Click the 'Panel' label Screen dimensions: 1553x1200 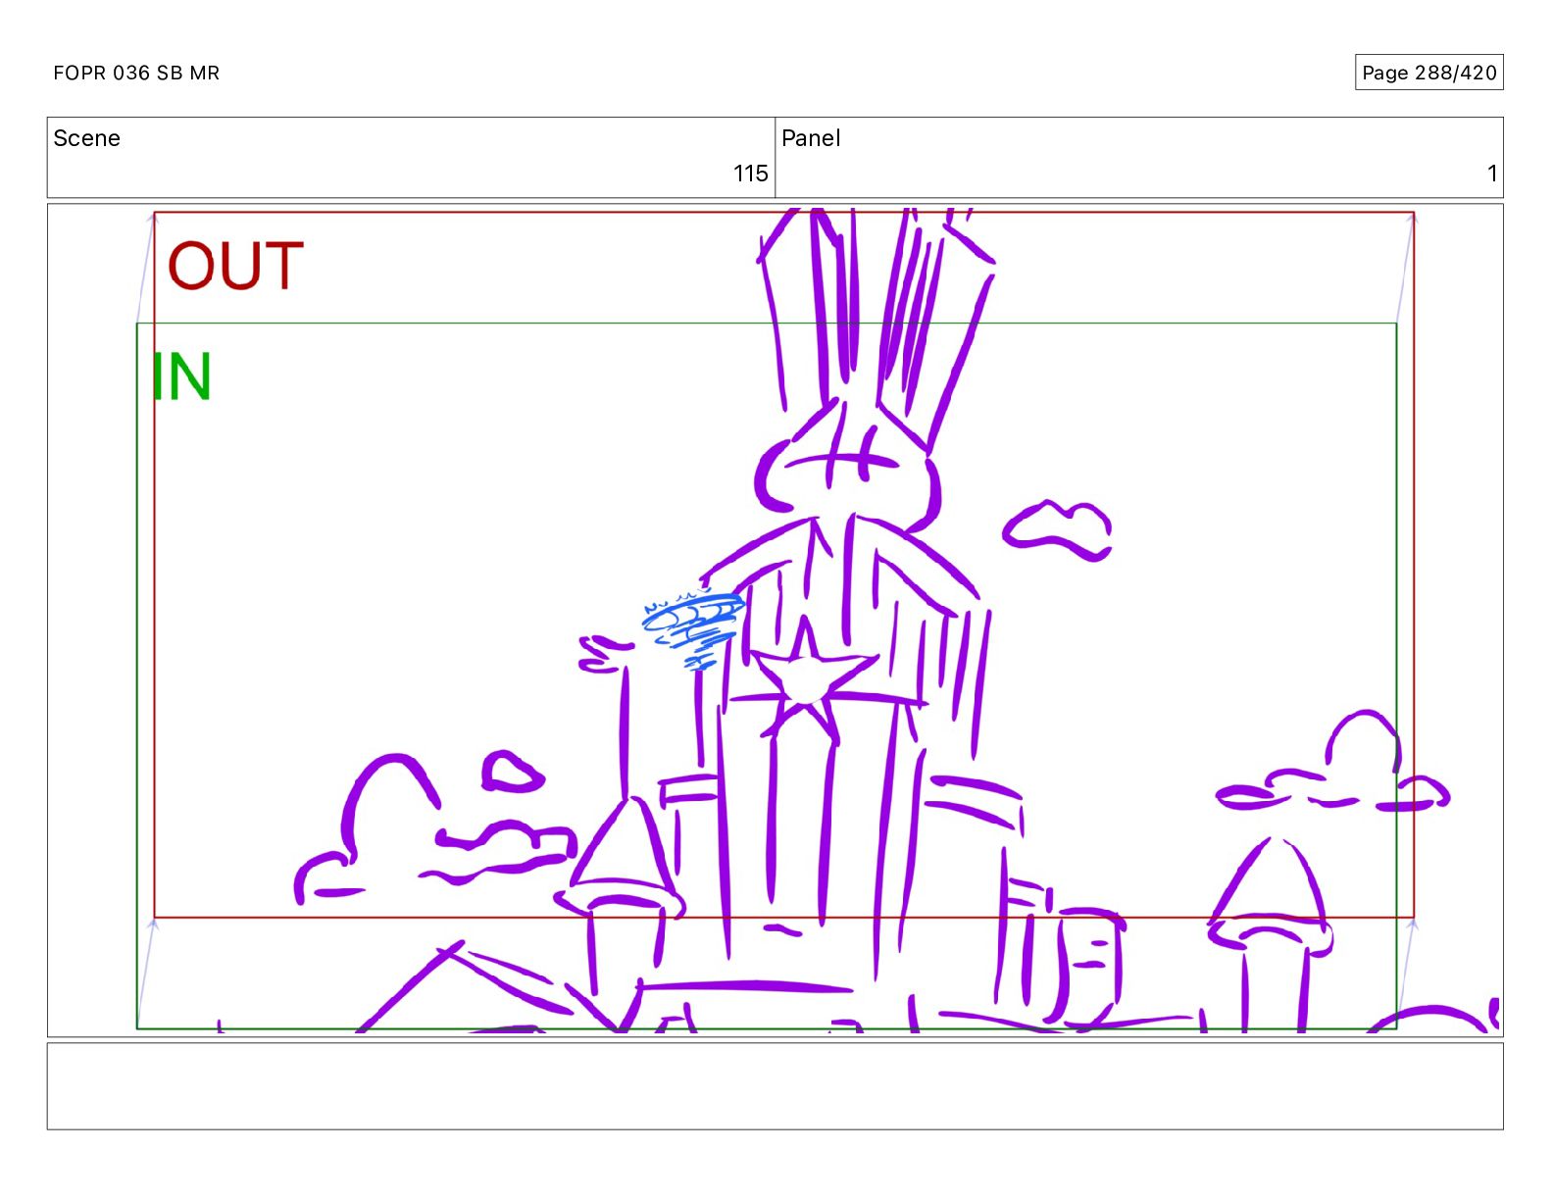pos(811,138)
